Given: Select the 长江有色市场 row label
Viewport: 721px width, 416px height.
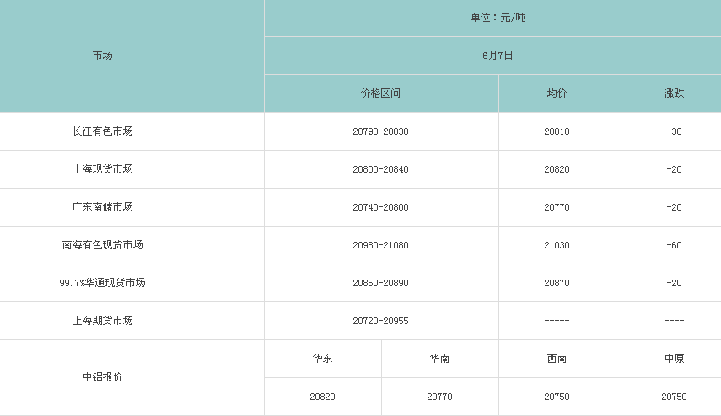Looking at the screenshot, I should pyautogui.click(x=102, y=131).
